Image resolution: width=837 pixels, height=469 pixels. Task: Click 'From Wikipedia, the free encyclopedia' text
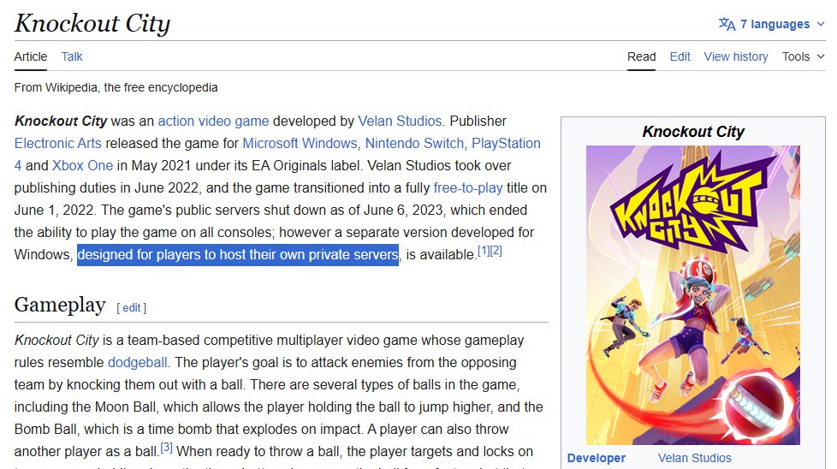tap(116, 87)
